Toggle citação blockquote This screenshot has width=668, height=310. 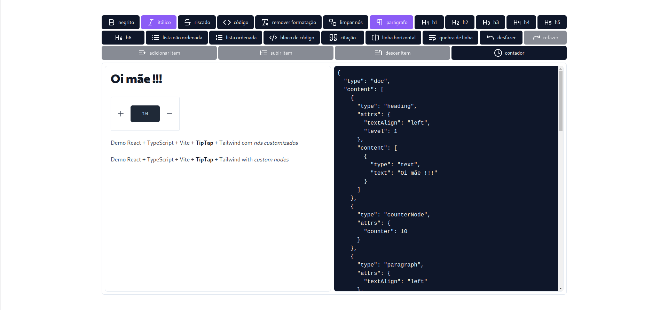[x=343, y=38]
